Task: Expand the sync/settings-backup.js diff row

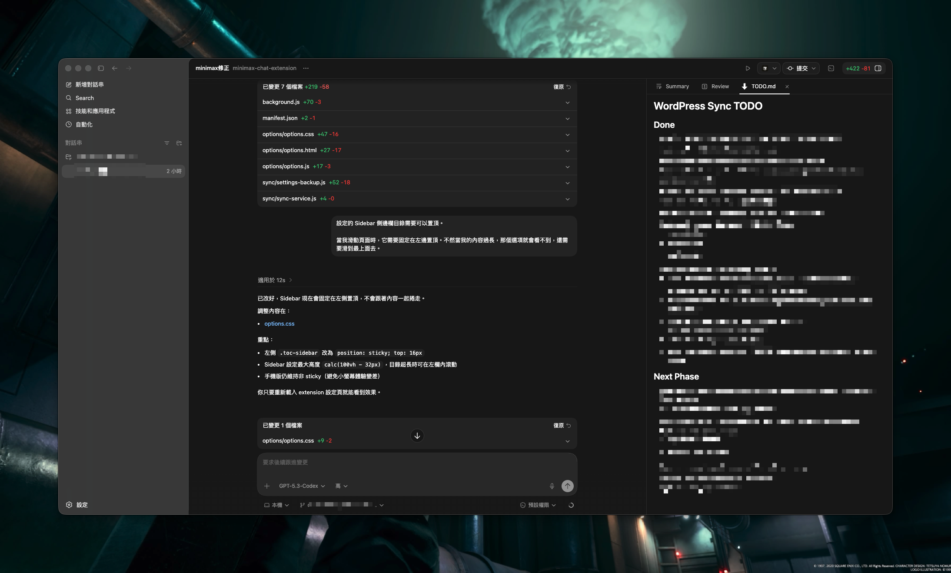Action: click(x=417, y=183)
